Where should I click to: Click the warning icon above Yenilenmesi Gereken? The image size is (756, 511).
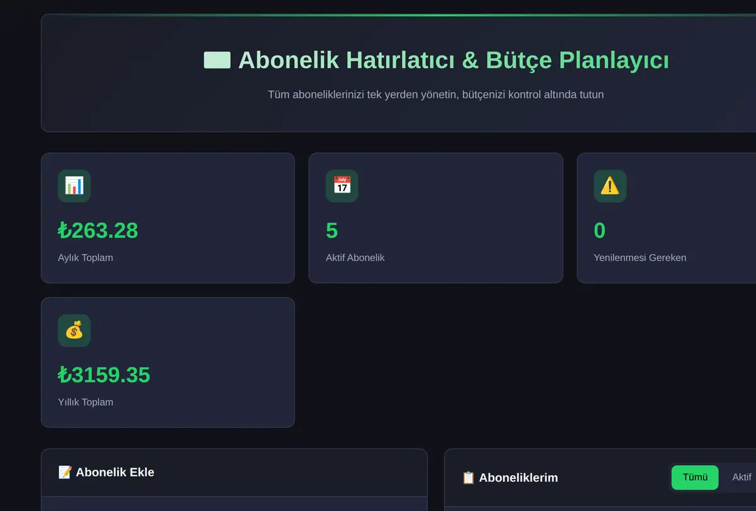click(x=610, y=186)
